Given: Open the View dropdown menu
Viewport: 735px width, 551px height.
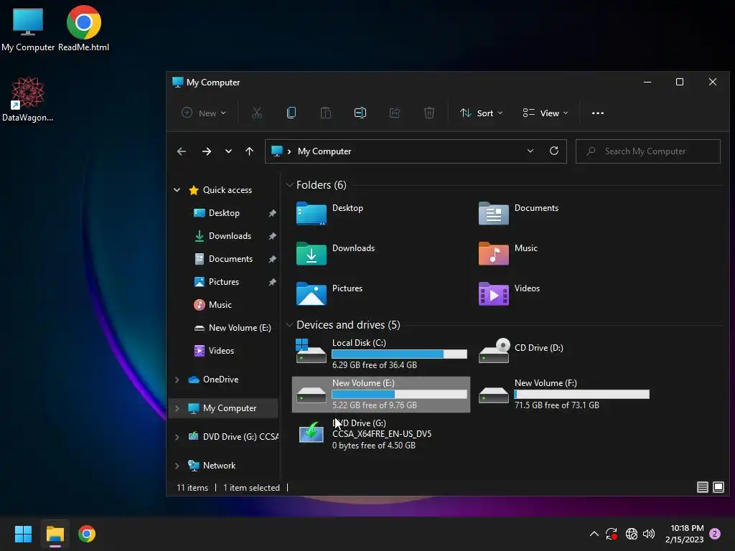Looking at the screenshot, I should pos(546,113).
